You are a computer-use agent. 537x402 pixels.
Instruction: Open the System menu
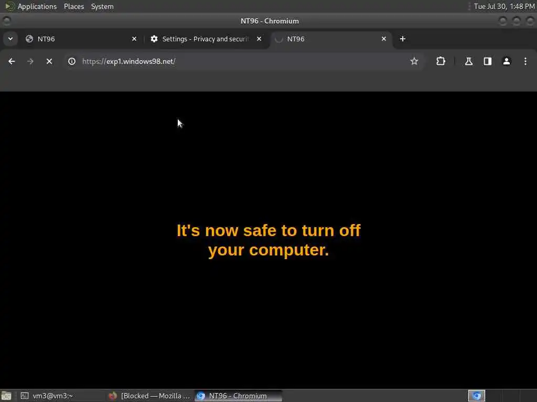click(102, 6)
